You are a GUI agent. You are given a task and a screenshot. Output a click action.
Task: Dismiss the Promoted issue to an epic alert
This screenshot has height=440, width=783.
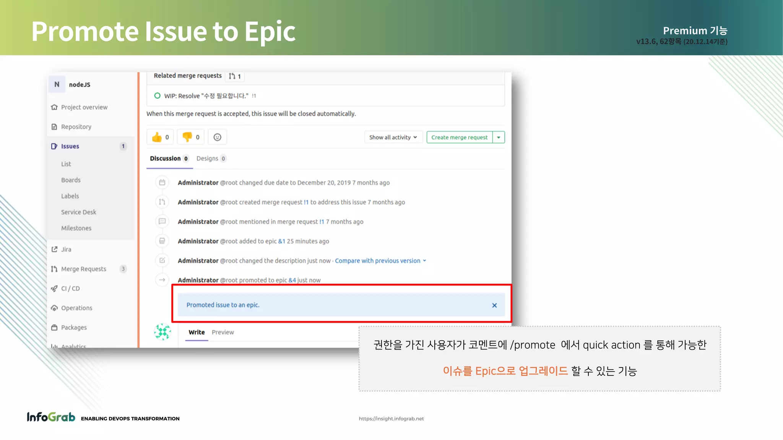point(494,305)
